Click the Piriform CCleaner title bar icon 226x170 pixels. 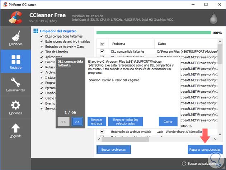[x=5, y=4]
